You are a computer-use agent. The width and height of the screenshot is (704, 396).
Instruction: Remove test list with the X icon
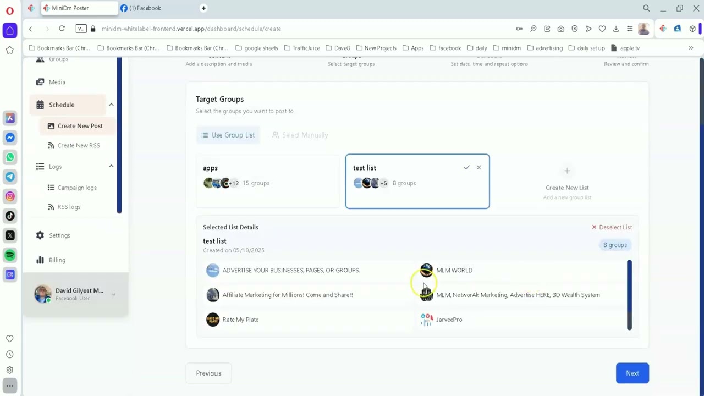coord(479,168)
